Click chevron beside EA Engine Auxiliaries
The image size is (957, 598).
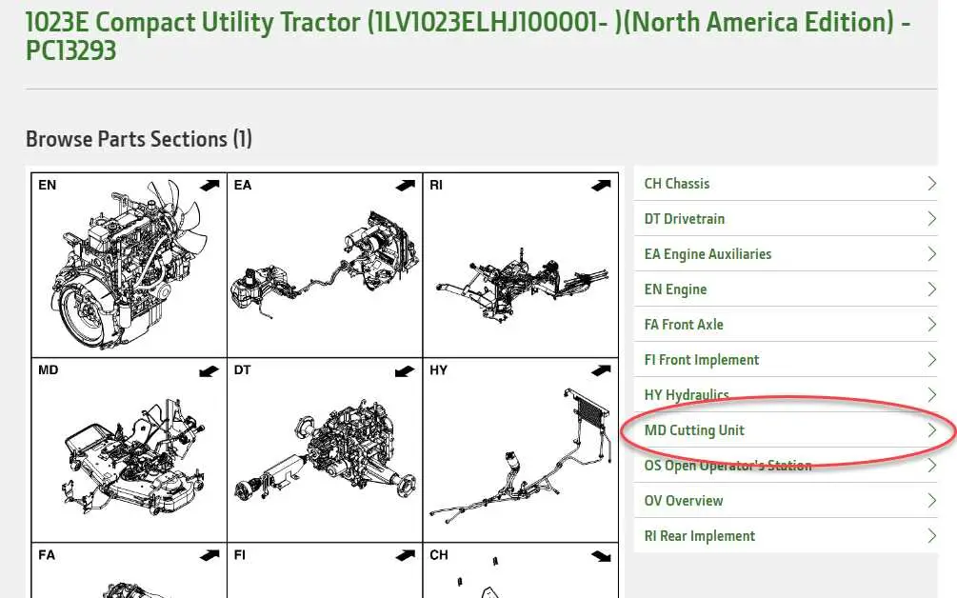[x=931, y=254]
